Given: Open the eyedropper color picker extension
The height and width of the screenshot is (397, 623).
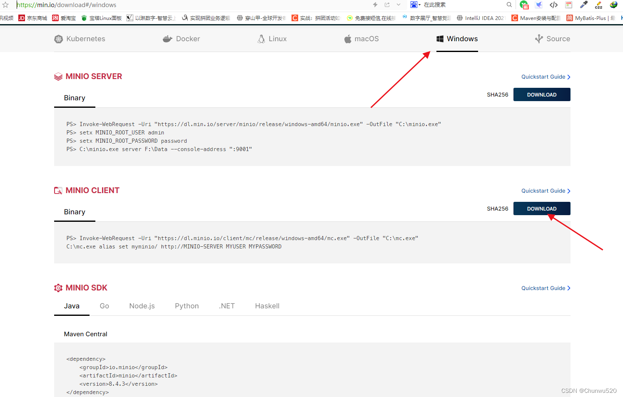Looking at the screenshot, I should (x=584, y=5).
